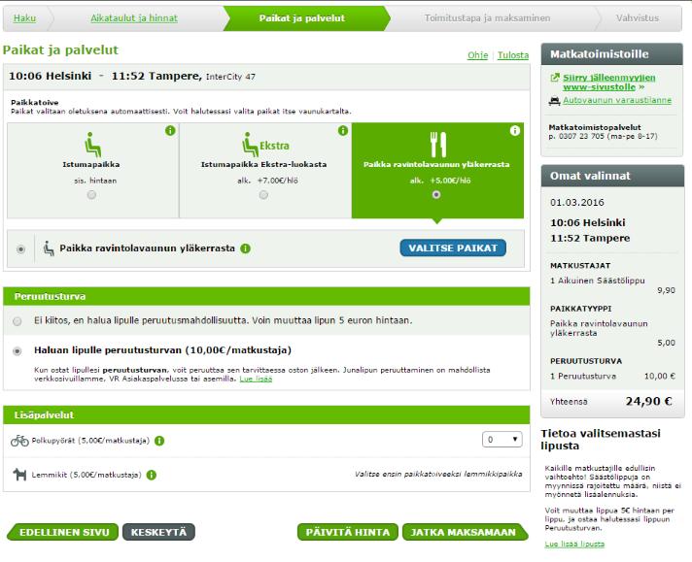Click the Tulosta link
The image size is (692, 562).
click(x=513, y=55)
